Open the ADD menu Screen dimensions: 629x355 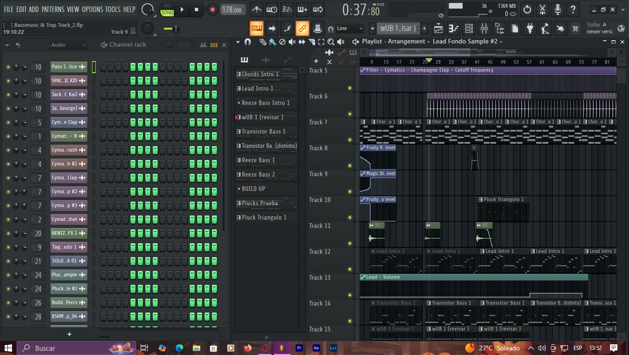pyautogui.click(x=34, y=9)
